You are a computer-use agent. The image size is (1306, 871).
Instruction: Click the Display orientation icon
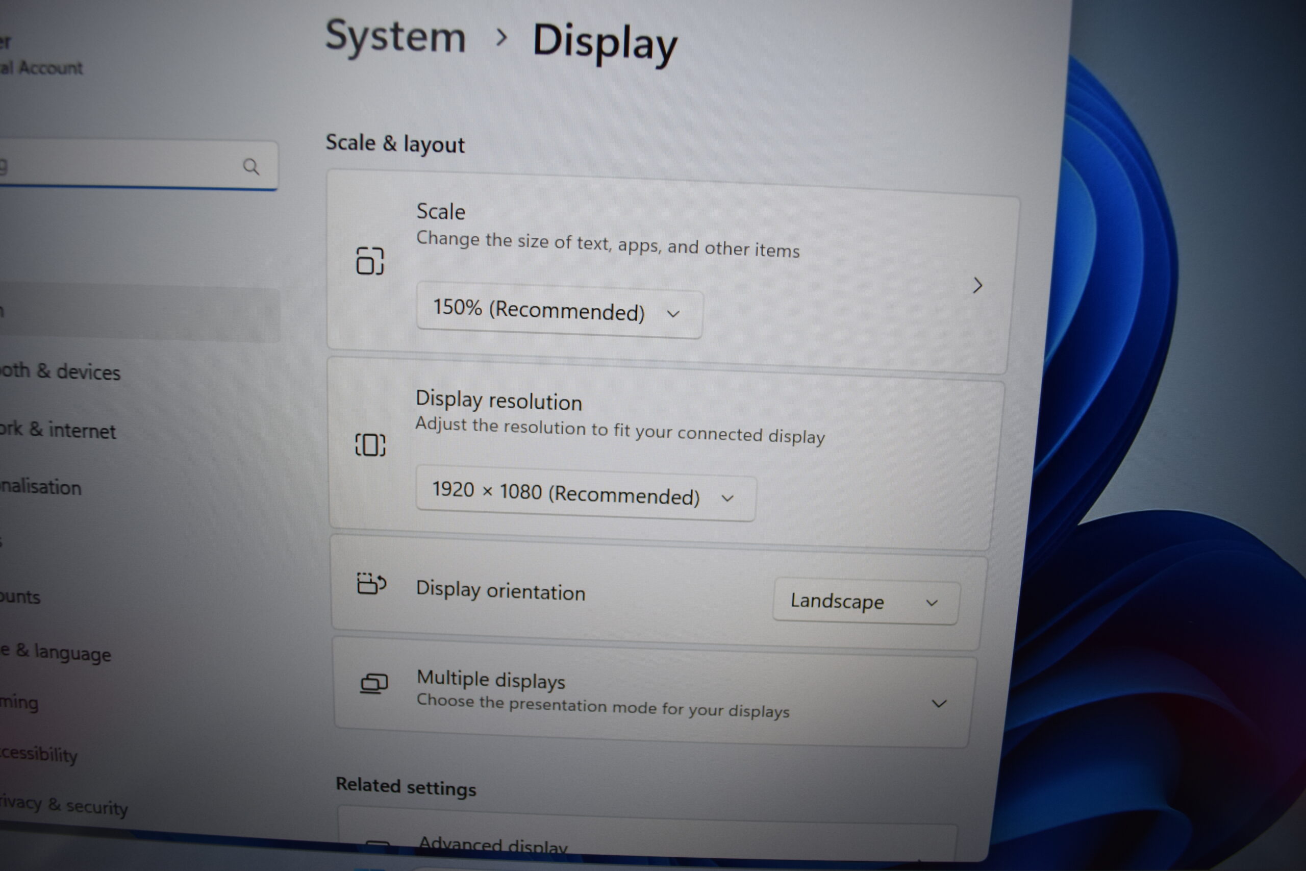point(371,583)
